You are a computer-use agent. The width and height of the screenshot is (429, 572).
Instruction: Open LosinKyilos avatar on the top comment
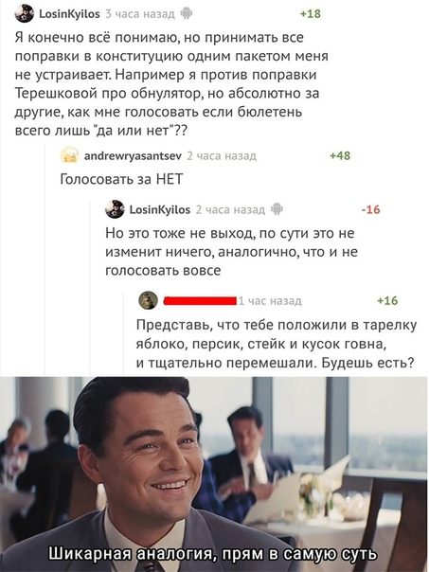24,13
